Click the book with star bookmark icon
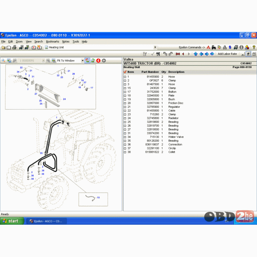Viewport: 257px width, 257px height. coord(39,47)
